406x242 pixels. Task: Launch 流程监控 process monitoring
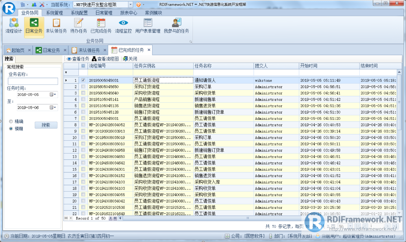pyautogui.click(x=123, y=27)
